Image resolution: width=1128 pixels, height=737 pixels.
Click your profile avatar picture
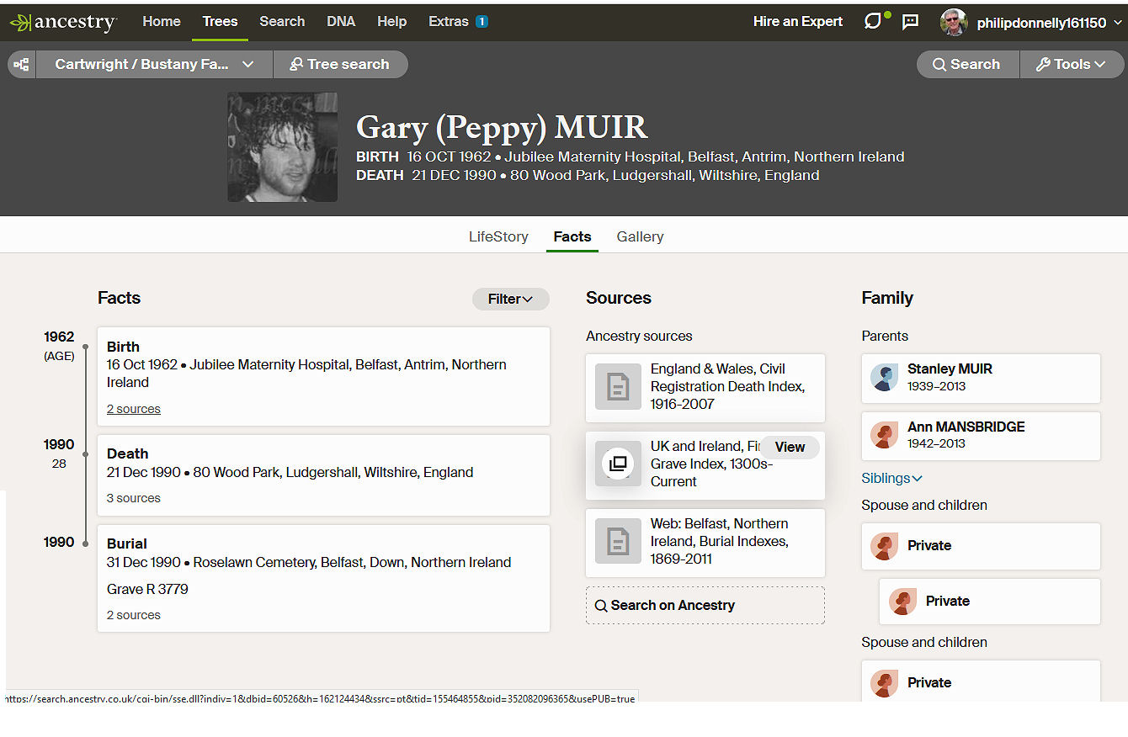pyautogui.click(x=953, y=23)
